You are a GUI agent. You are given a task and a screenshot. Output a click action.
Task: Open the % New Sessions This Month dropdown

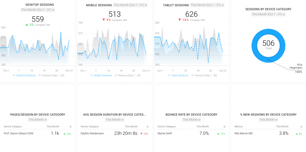(x=268, y=120)
